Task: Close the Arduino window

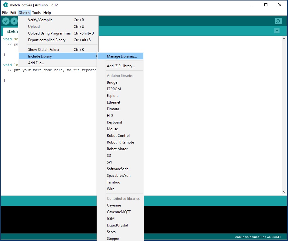Action: [x=280, y=5]
